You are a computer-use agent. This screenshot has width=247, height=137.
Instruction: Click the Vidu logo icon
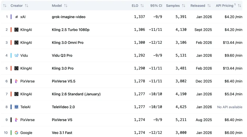(16, 56)
